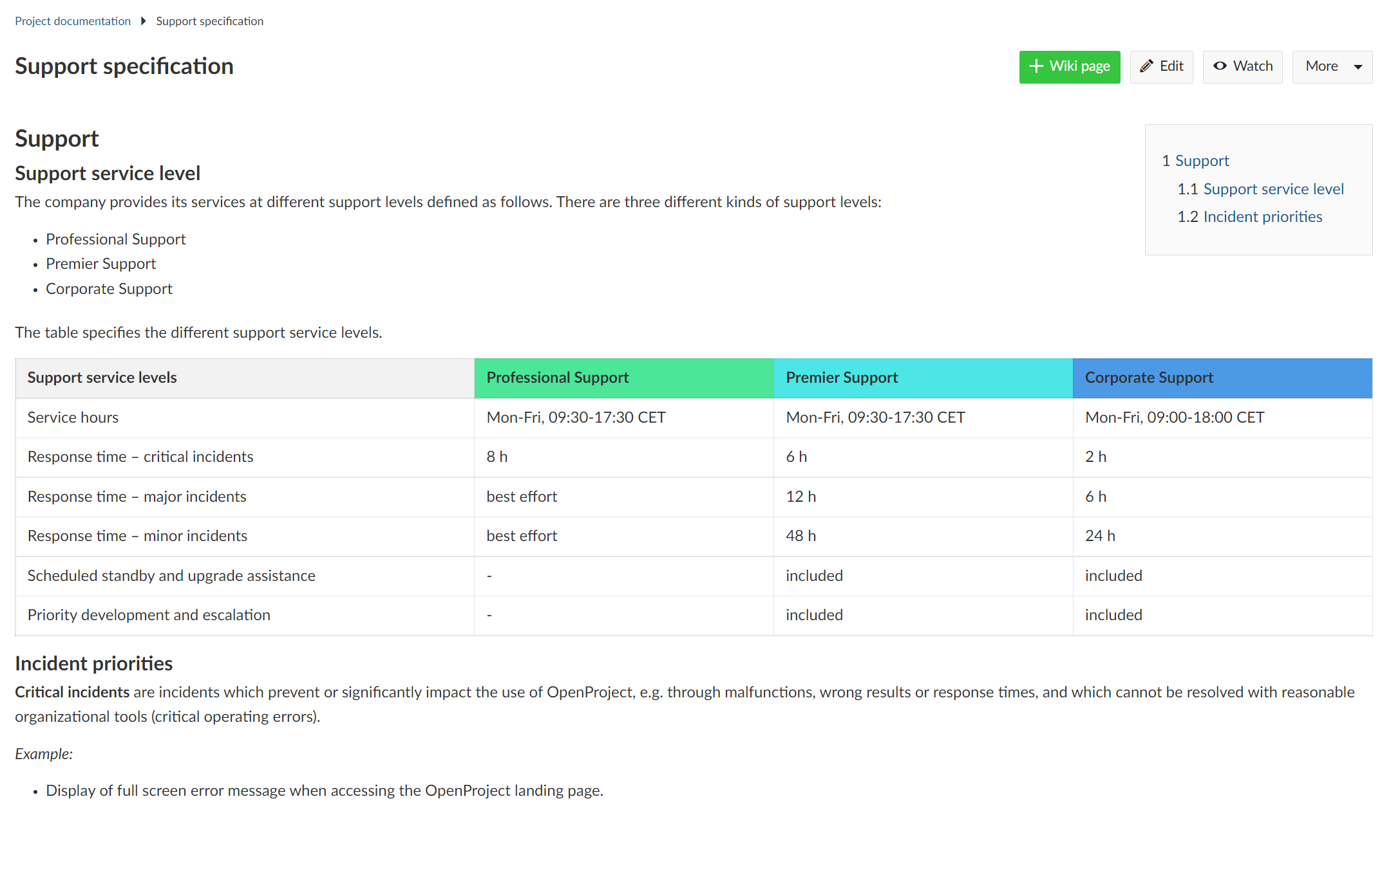Click the Watch button text
This screenshot has width=1382, height=873.
click(x=1253, y=66)
